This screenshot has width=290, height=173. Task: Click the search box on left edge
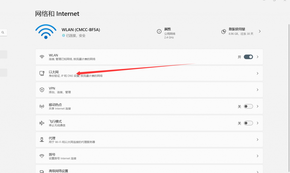pyautogui.click(x=3, y=33)
